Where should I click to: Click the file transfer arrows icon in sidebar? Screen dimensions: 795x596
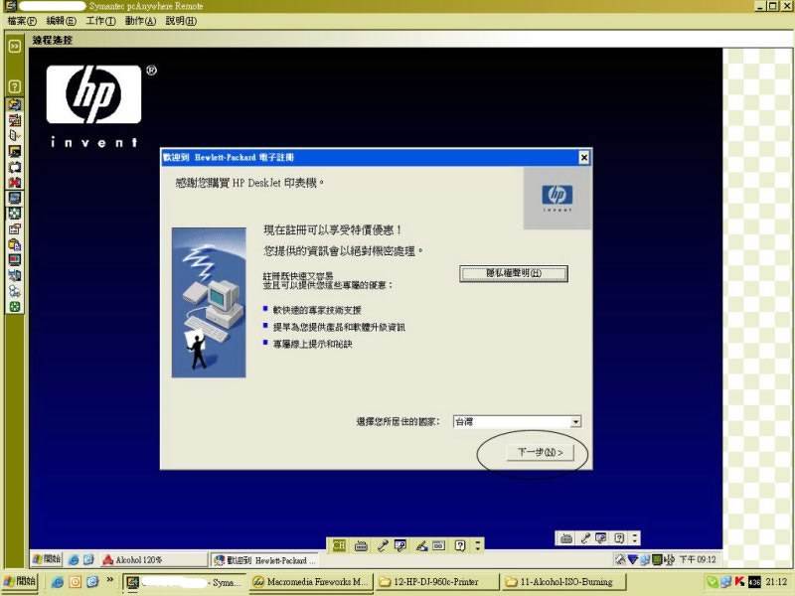(15, 104)
